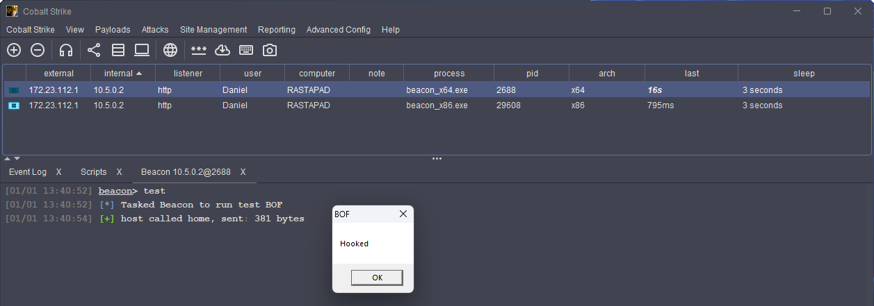Open the View menu
Screen dimensions: 874x306
75,30
